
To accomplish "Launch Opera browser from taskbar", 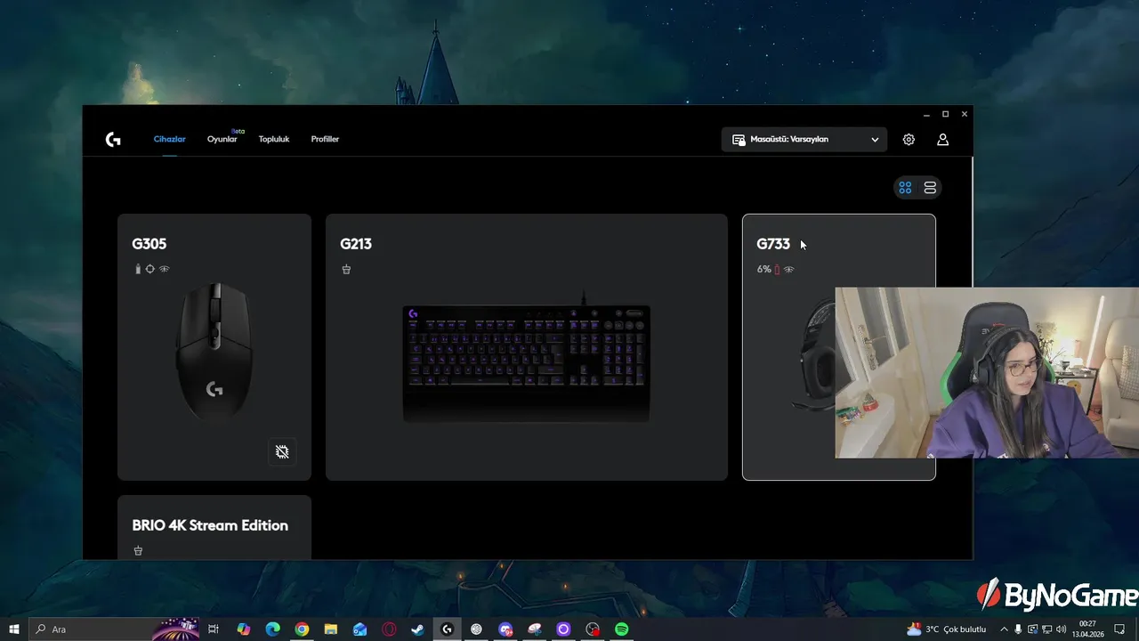I will 389,629.
